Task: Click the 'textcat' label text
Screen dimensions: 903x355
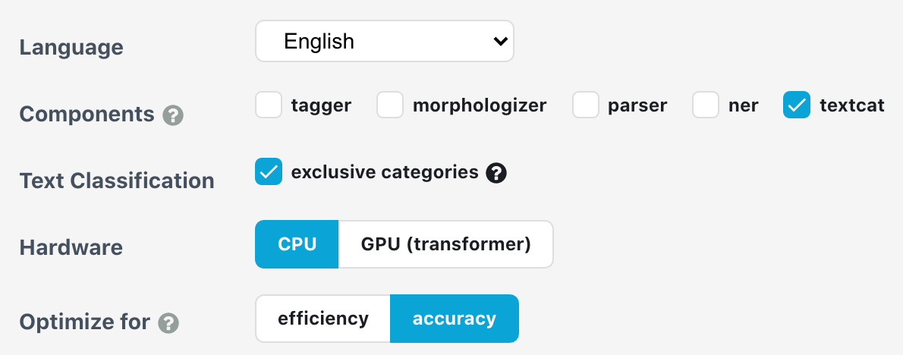Action: (852, 105)
